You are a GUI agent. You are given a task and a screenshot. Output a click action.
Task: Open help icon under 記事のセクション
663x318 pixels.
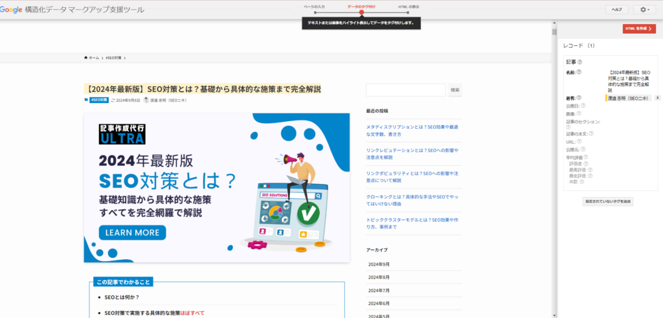(568, 126)
